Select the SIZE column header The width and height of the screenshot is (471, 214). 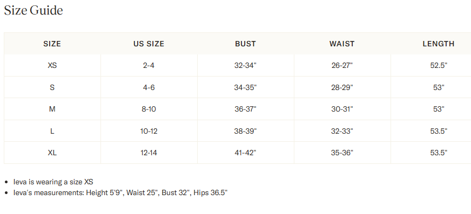point(52,44)
